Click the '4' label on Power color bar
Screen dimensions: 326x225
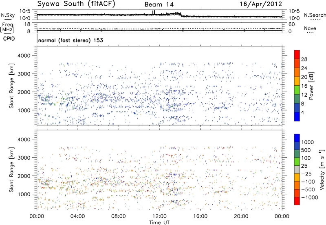click(302, 112)
